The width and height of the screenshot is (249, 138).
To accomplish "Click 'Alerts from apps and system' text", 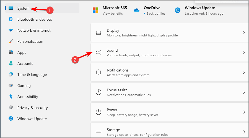I will tap(128, 75).
